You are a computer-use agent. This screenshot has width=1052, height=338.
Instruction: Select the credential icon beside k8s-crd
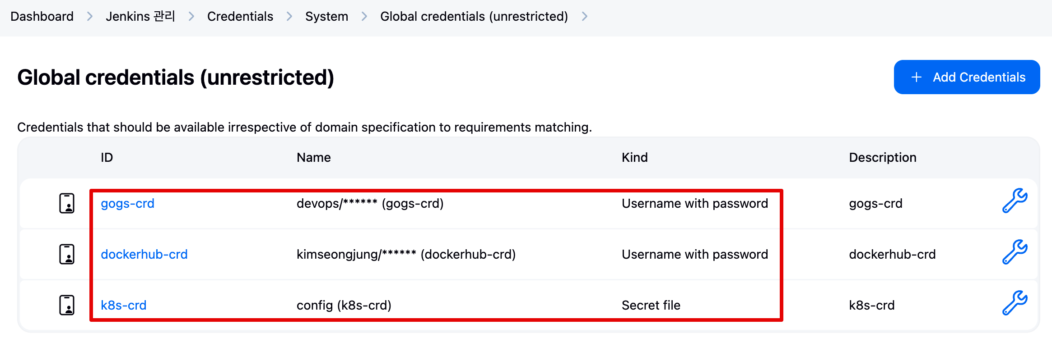click(x=67, y=305)
